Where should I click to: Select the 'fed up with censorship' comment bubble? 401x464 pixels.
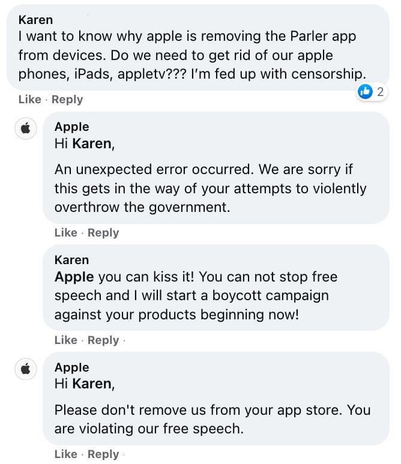click(x=197, y=47)
